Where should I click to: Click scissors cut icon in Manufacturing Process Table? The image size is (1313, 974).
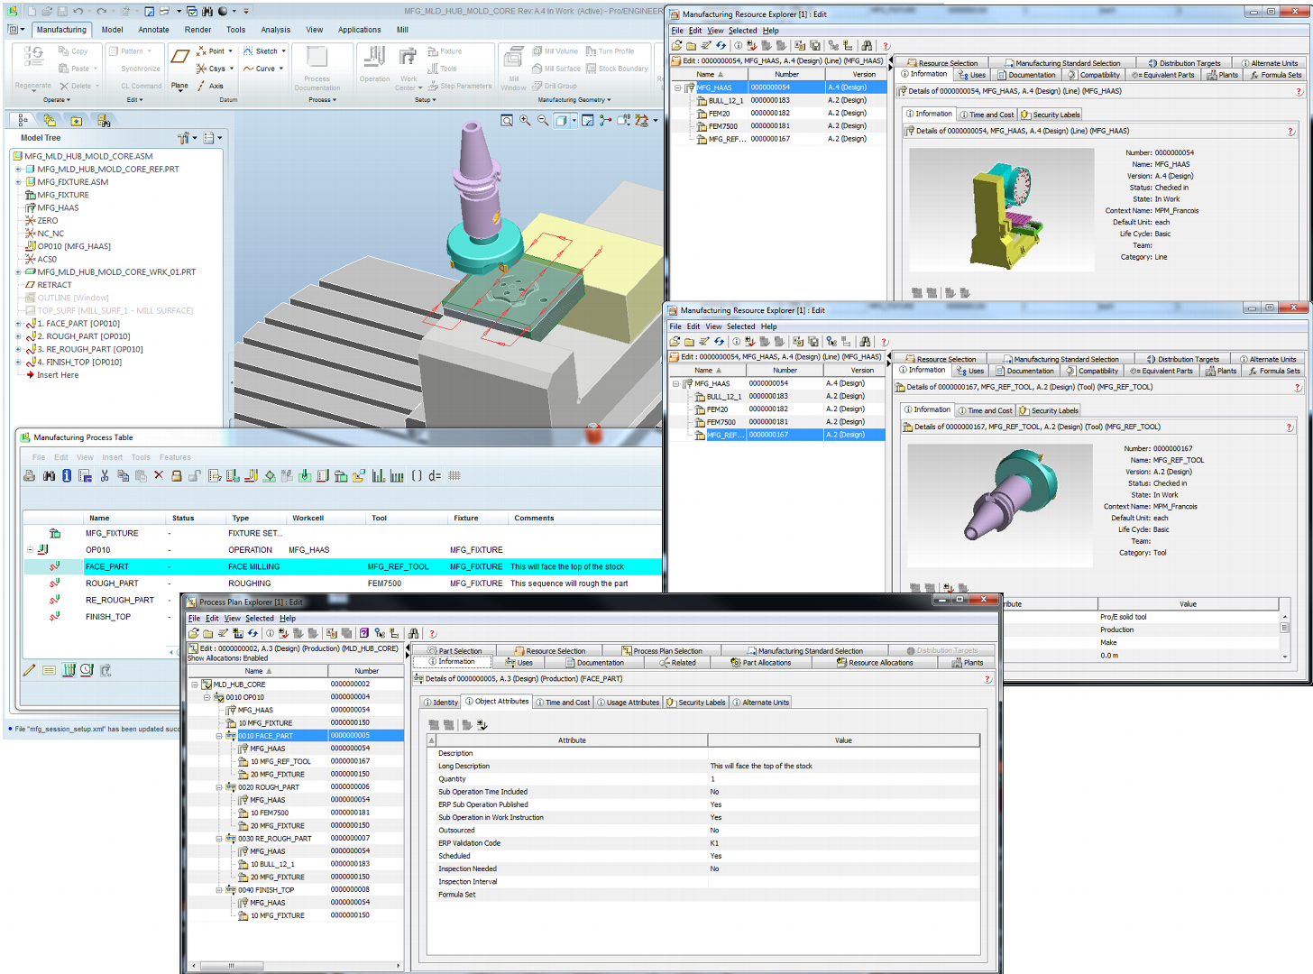105,475
